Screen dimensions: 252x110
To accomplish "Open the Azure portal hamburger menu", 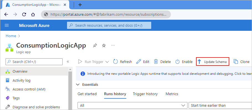I will tap(7, 25).
